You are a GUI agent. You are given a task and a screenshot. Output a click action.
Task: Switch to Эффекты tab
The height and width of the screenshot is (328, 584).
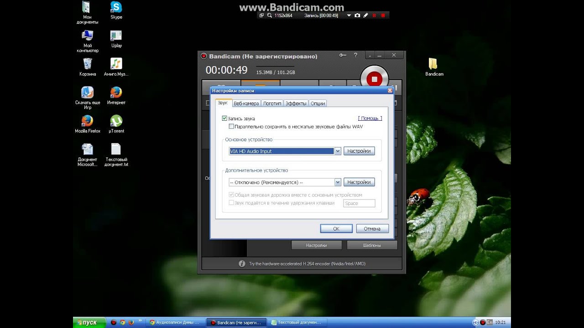(296, 103)
